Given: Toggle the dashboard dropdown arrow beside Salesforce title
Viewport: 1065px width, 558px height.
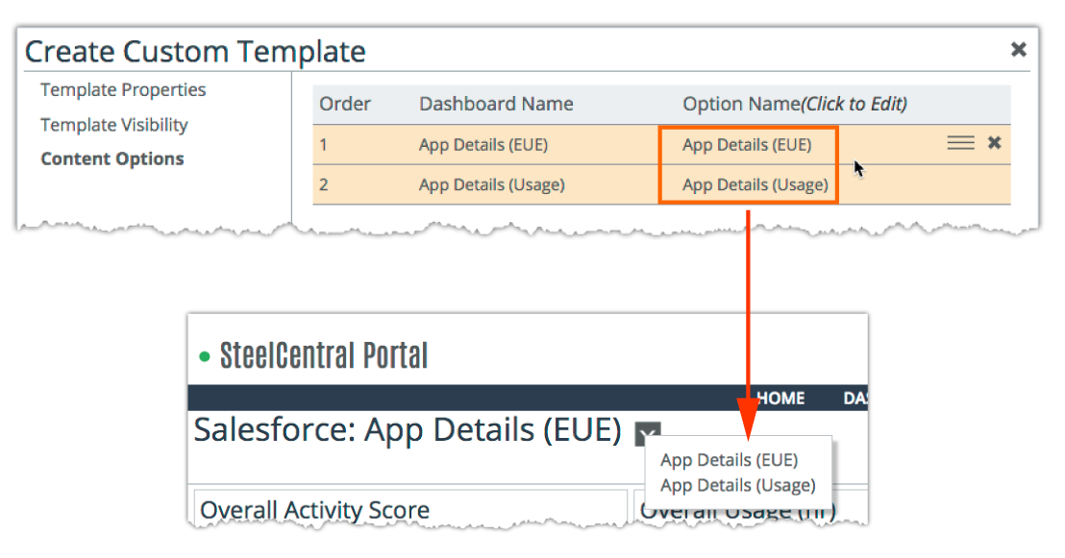Looking at the screenshot, I should [x=647, y=433].
